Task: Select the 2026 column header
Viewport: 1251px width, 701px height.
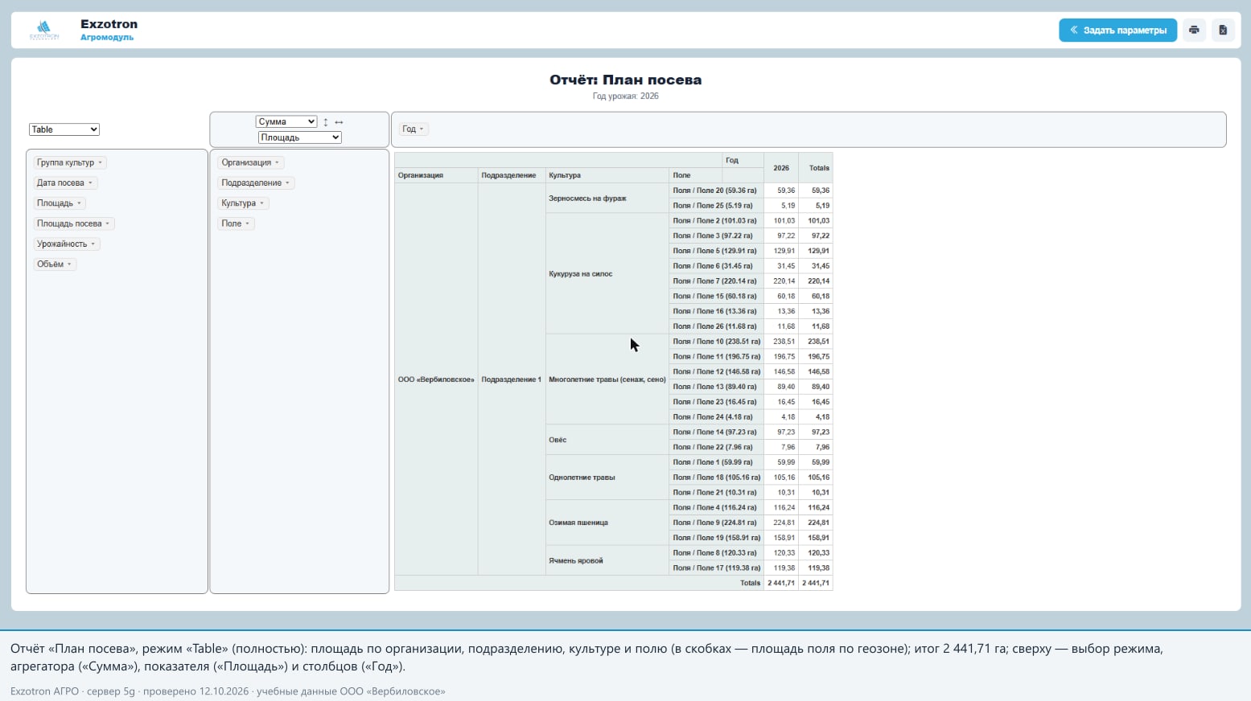Action: pyautogui.click(x=781, y=168)
